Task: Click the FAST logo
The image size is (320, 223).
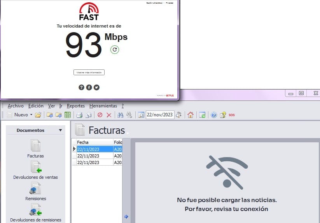Action: (x=89, y=11)
